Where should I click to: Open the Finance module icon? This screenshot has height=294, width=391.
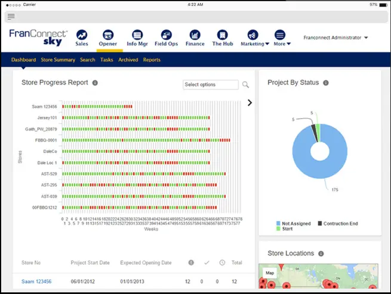coord(195,35)
